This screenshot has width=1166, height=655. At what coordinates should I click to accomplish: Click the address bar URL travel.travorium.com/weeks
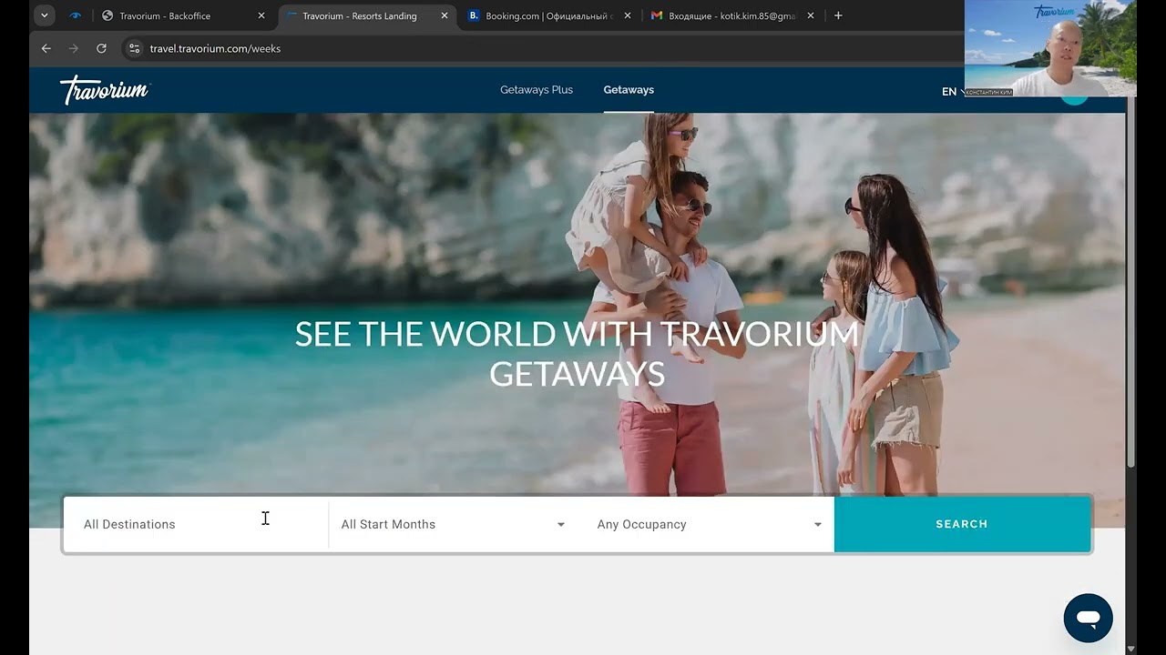click(215, 49)
